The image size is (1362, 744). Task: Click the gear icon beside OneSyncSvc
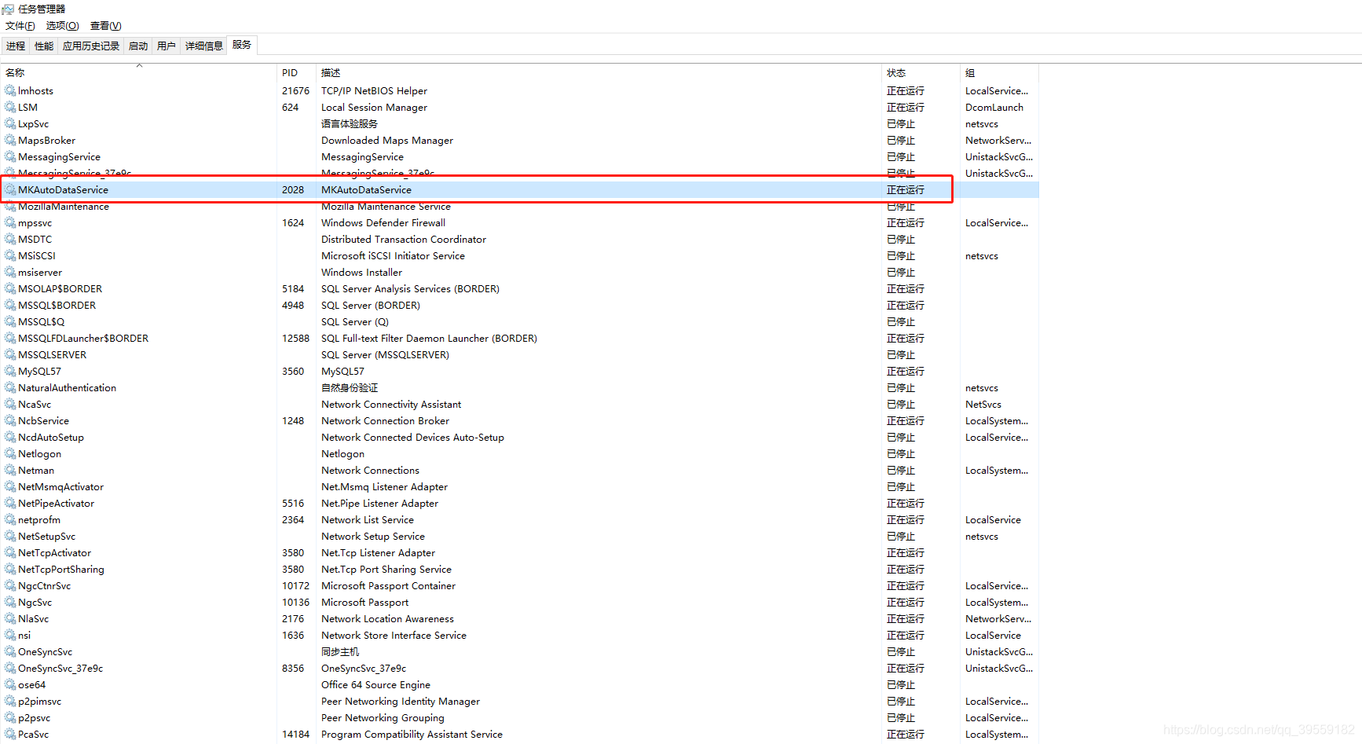click(10, 651)
